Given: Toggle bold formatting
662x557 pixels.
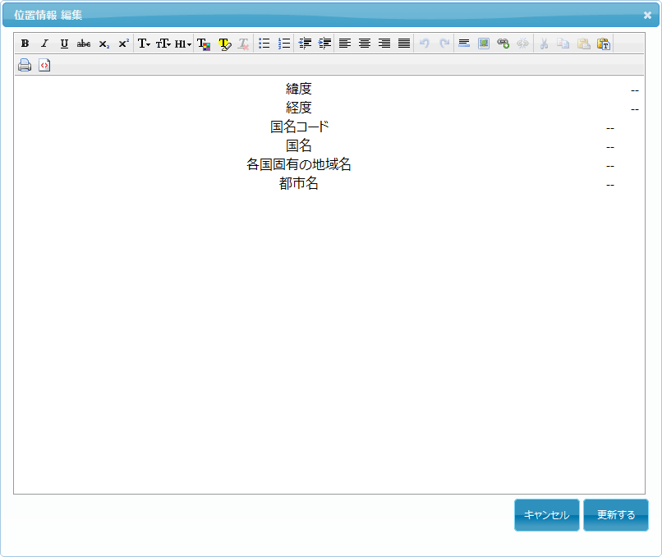Looking at the screenshot, I should [x=25, y=44].
